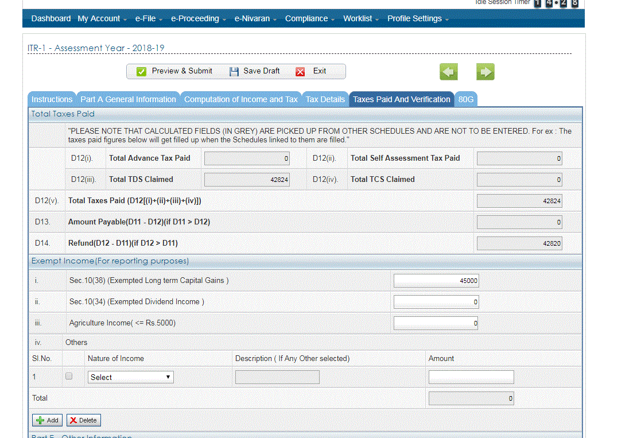This screenshot has height=438, width=637.
Task: Expand the My Account menu
Action: [x=102, y=18]
